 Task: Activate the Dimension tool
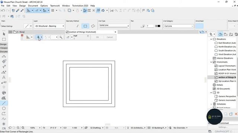4,57
